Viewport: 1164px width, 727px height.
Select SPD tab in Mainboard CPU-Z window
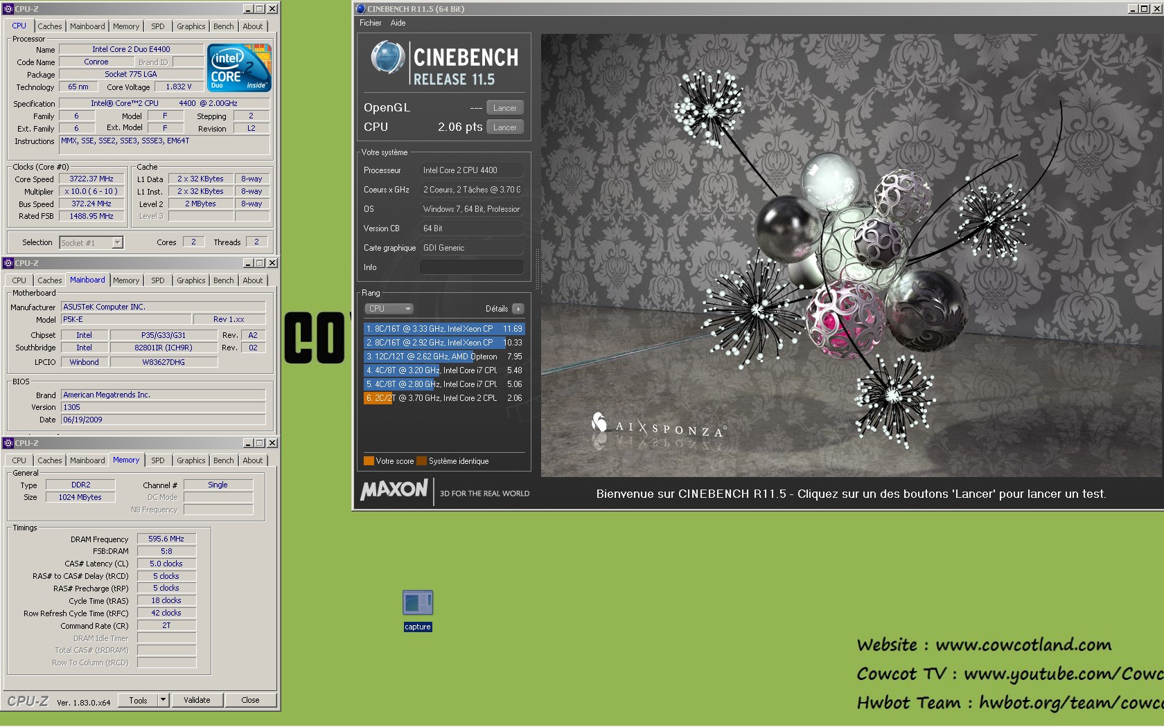tap(158, 280)
